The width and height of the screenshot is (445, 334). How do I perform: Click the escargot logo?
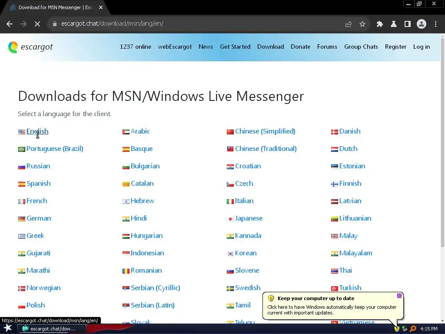point(30,47)
